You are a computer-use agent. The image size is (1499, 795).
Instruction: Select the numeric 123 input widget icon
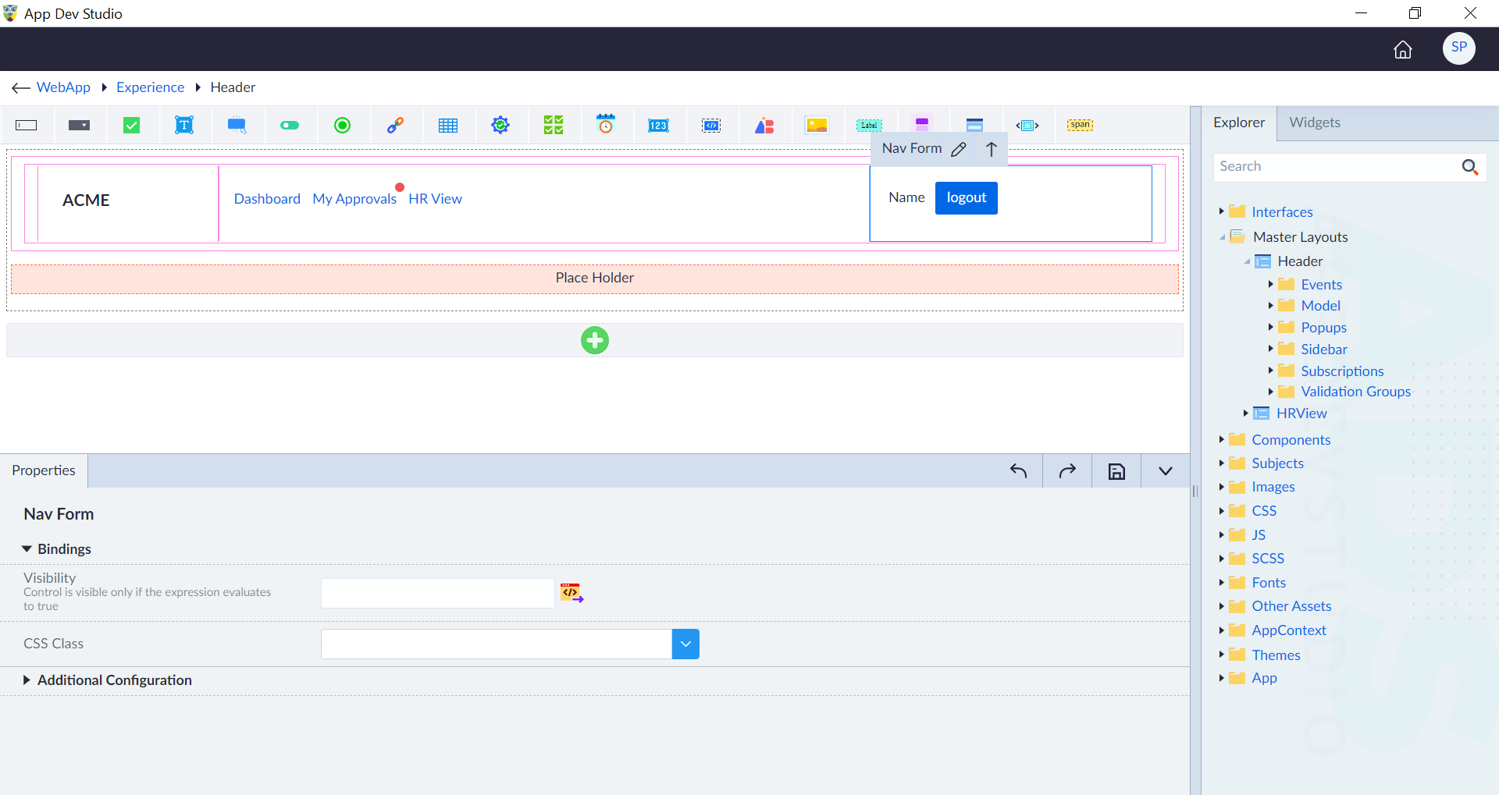click(x=658, y=125)
